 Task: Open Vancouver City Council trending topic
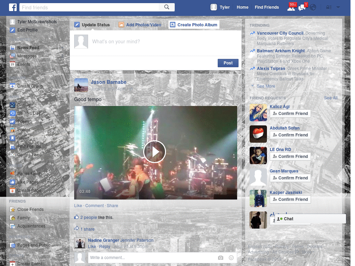tap(280, 33)
